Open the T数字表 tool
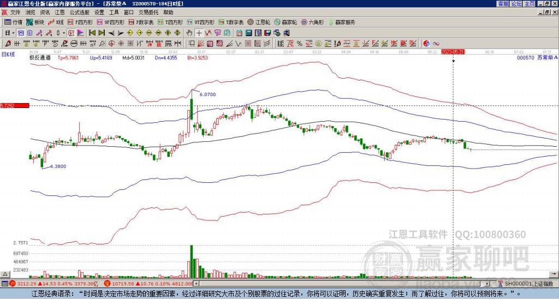The width and height of the screenshot is (559, 299). pos(231,22)
